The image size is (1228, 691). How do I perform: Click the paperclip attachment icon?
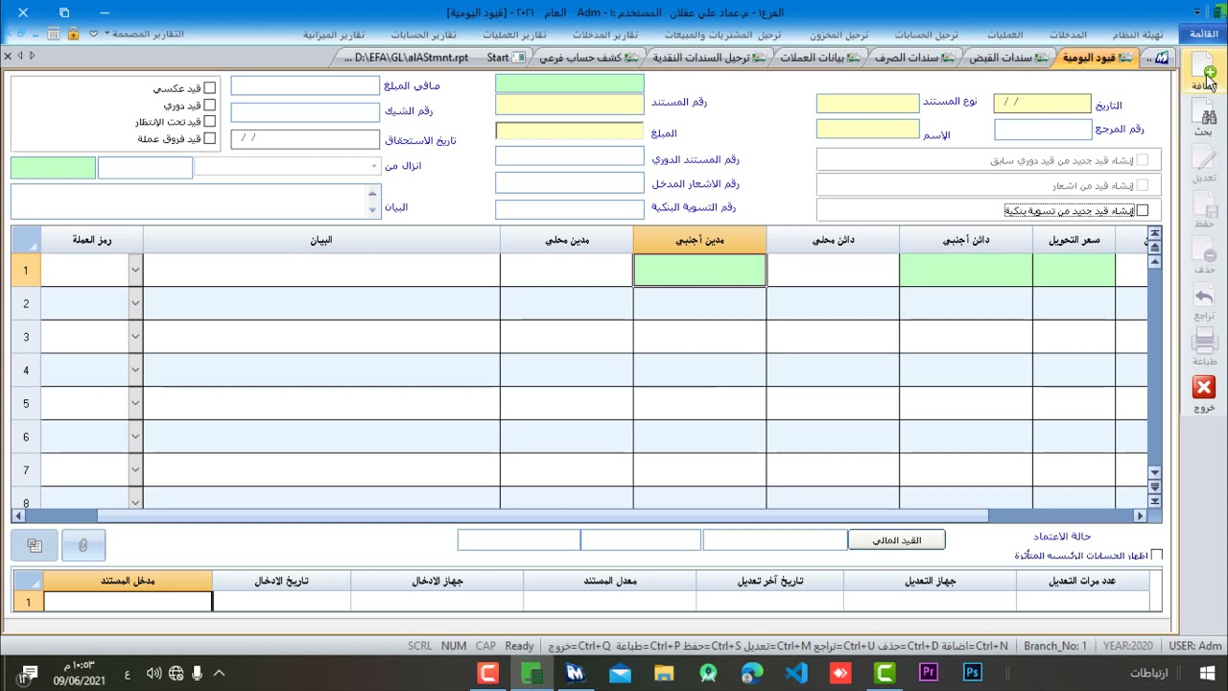(x=83, y=545)
